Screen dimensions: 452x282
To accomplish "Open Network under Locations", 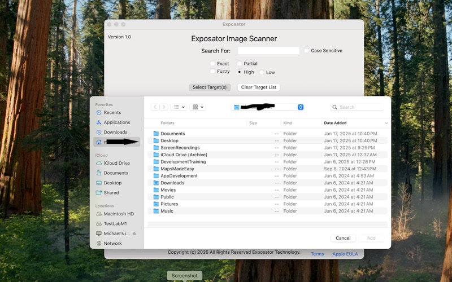I will point(108,243).
